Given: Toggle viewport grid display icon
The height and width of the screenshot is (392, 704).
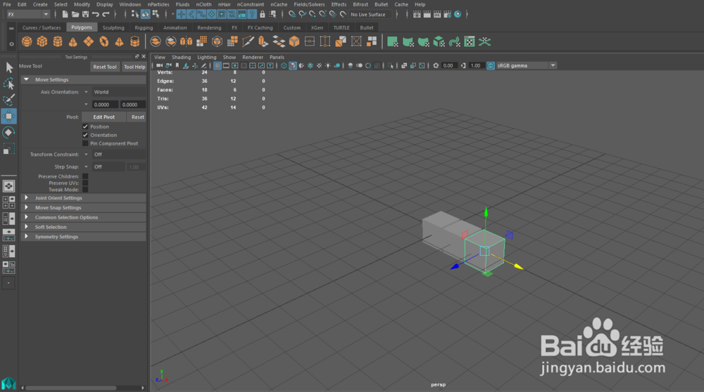Looking at the screenshot, I should pos(218,65).
